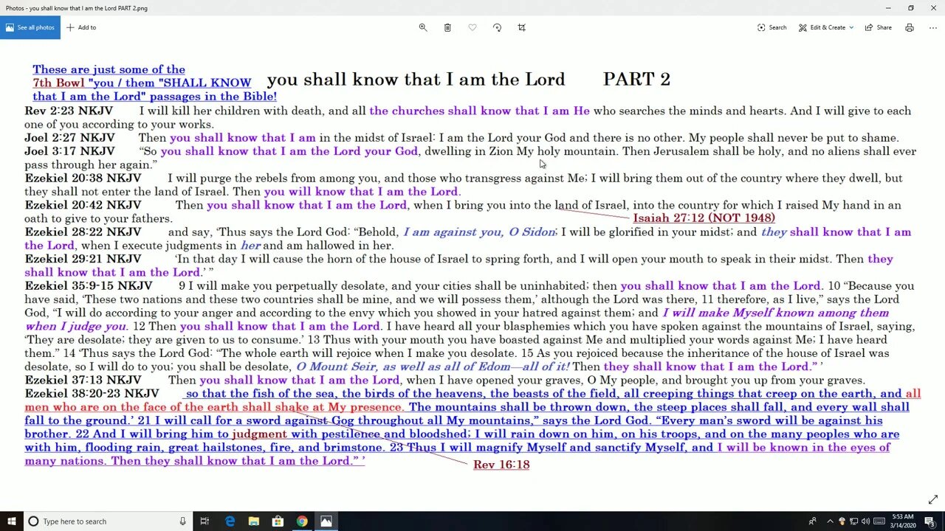The image size is (945, 531).
Task: Open the Action Center notifications icon
Action: [x=930, y=521]
